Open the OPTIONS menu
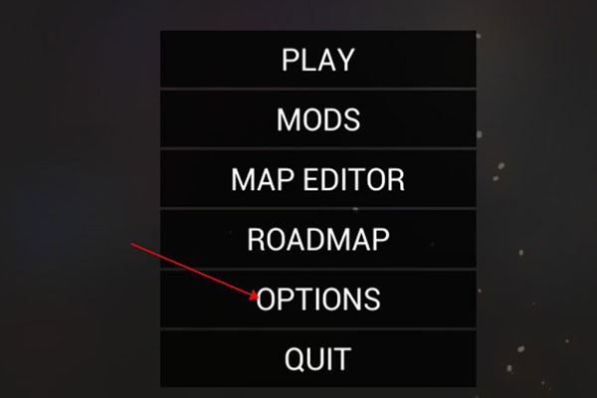Screen dimensions: 597x398 click(x=318, y=298)
